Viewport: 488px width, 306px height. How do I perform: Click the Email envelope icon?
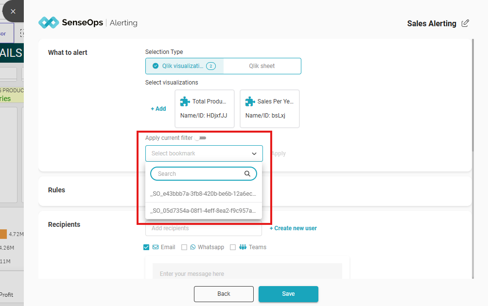click(x=156, y=247)
